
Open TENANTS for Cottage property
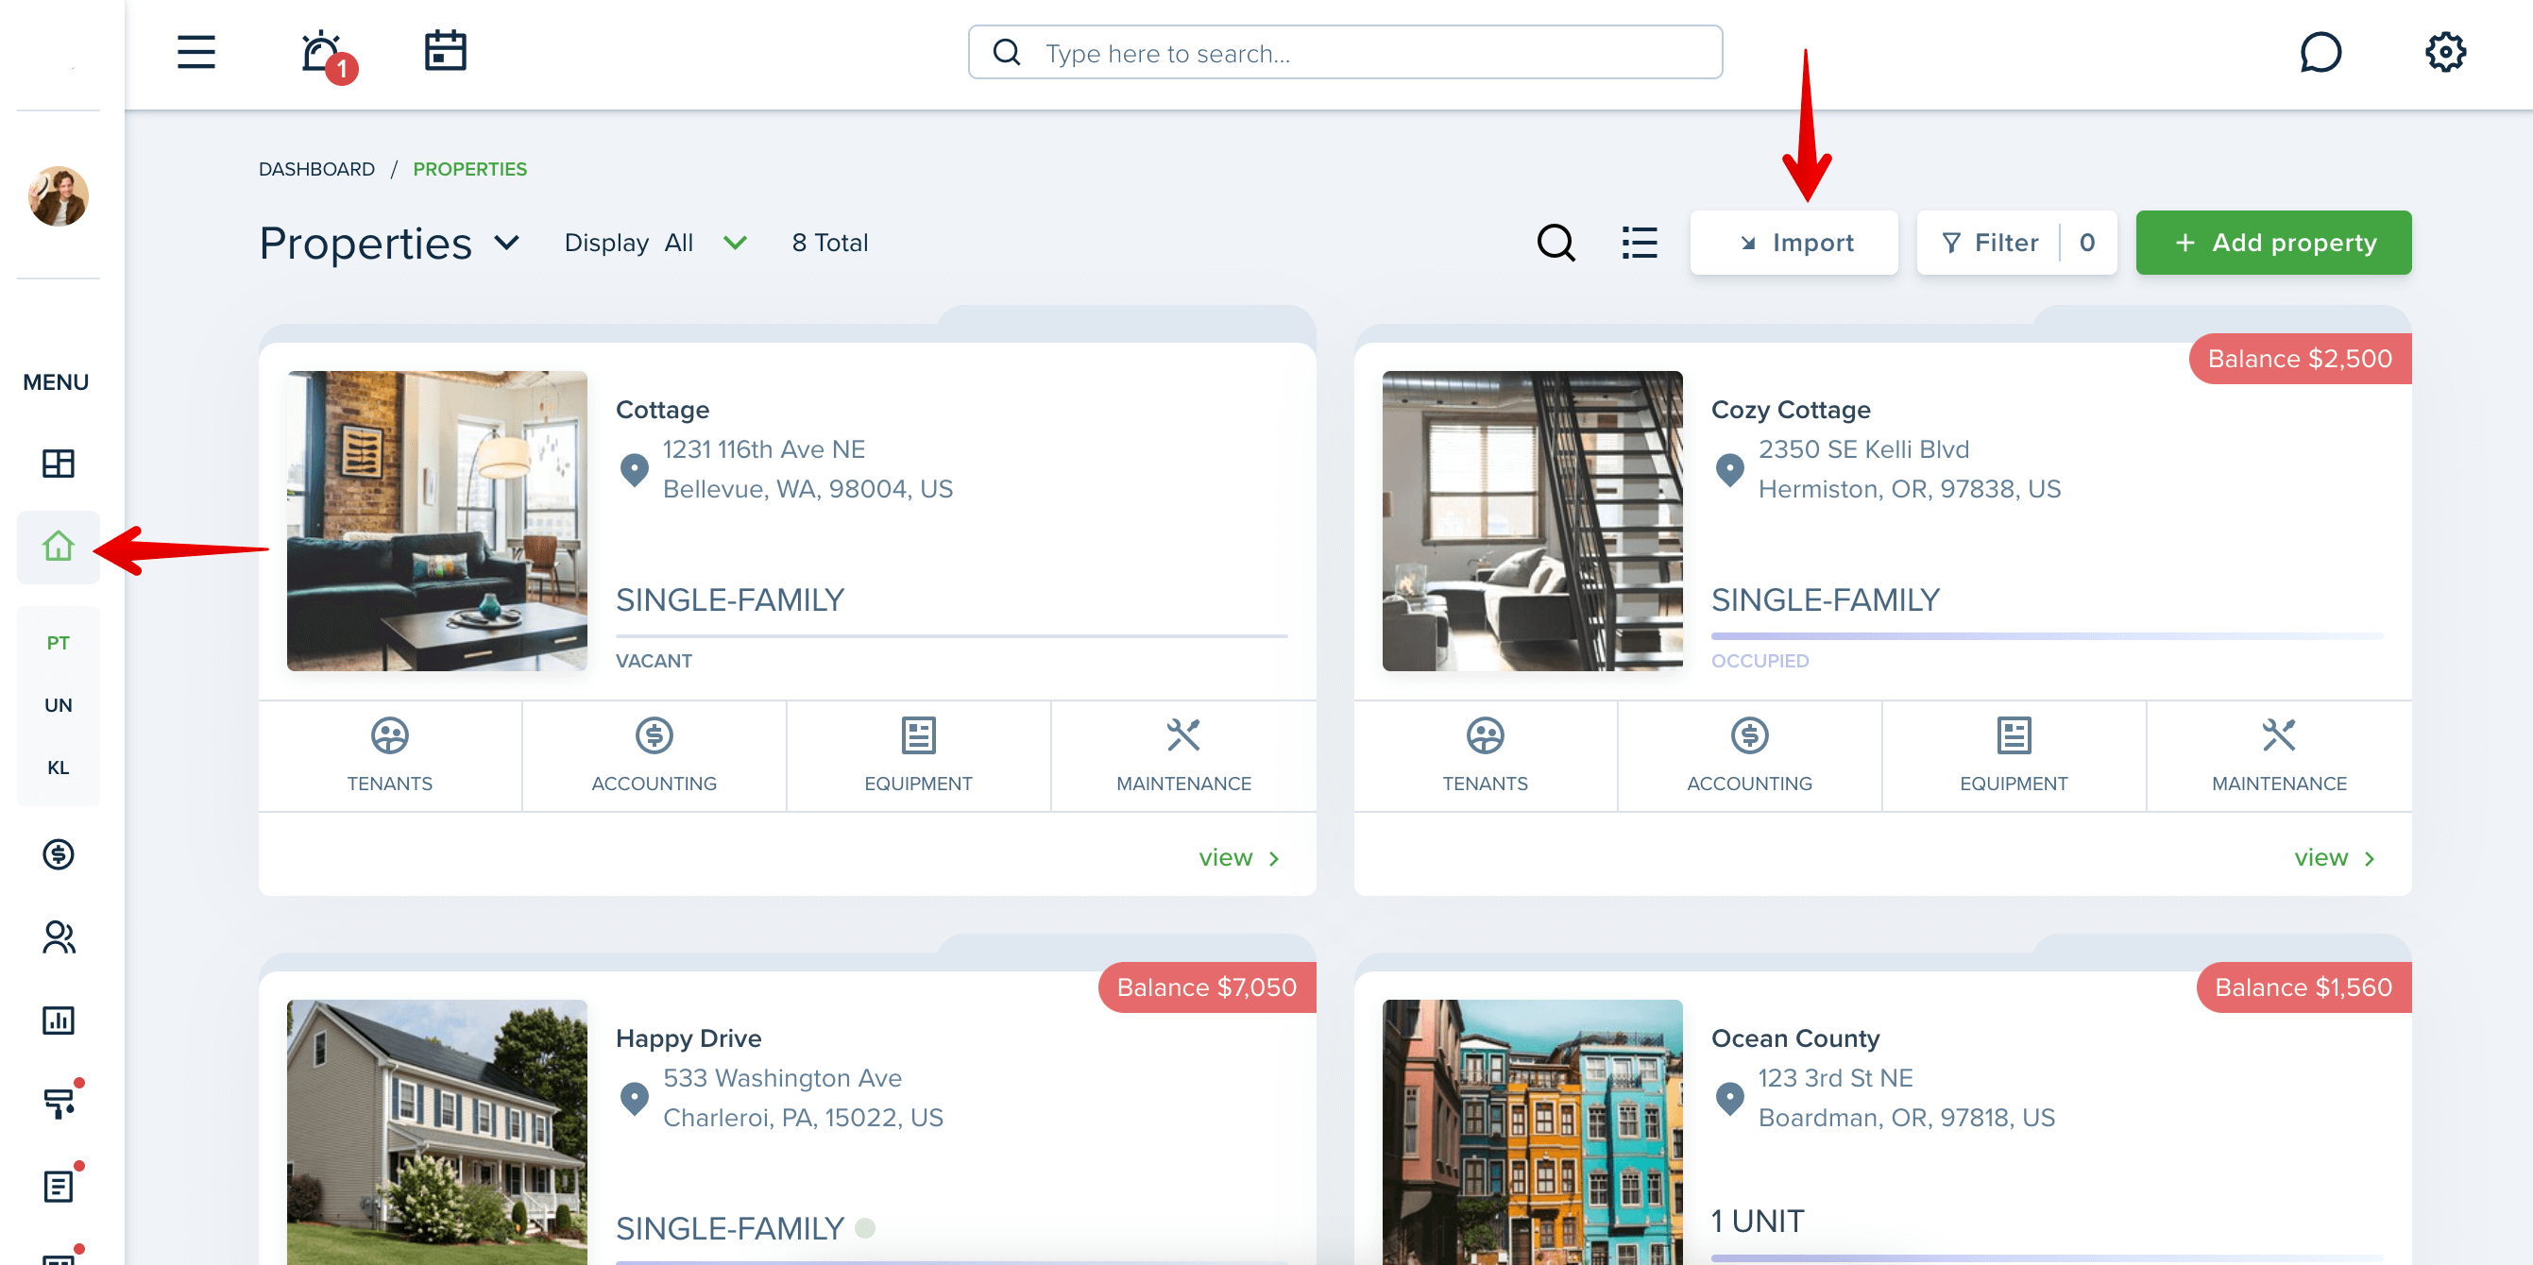(389, 755)
